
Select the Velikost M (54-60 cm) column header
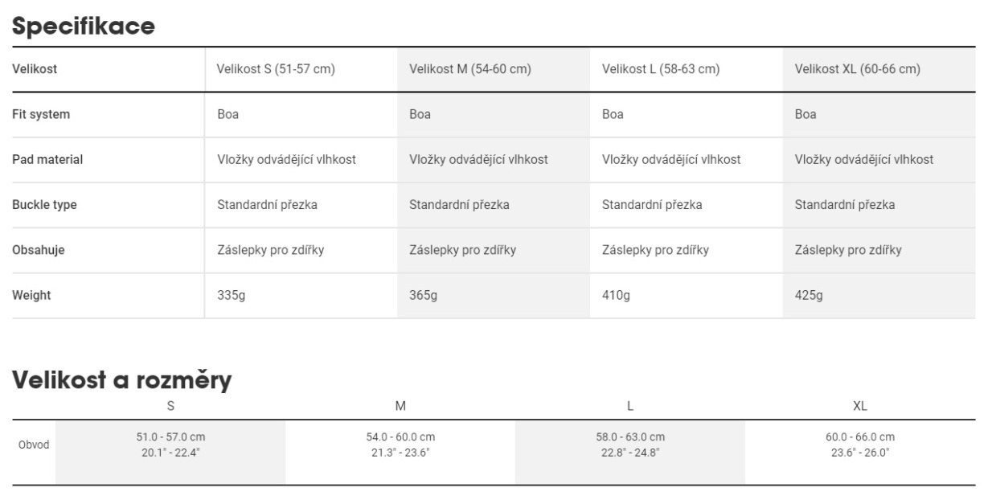pos(470,69)
